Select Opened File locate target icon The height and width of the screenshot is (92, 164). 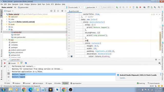point(51,11)
